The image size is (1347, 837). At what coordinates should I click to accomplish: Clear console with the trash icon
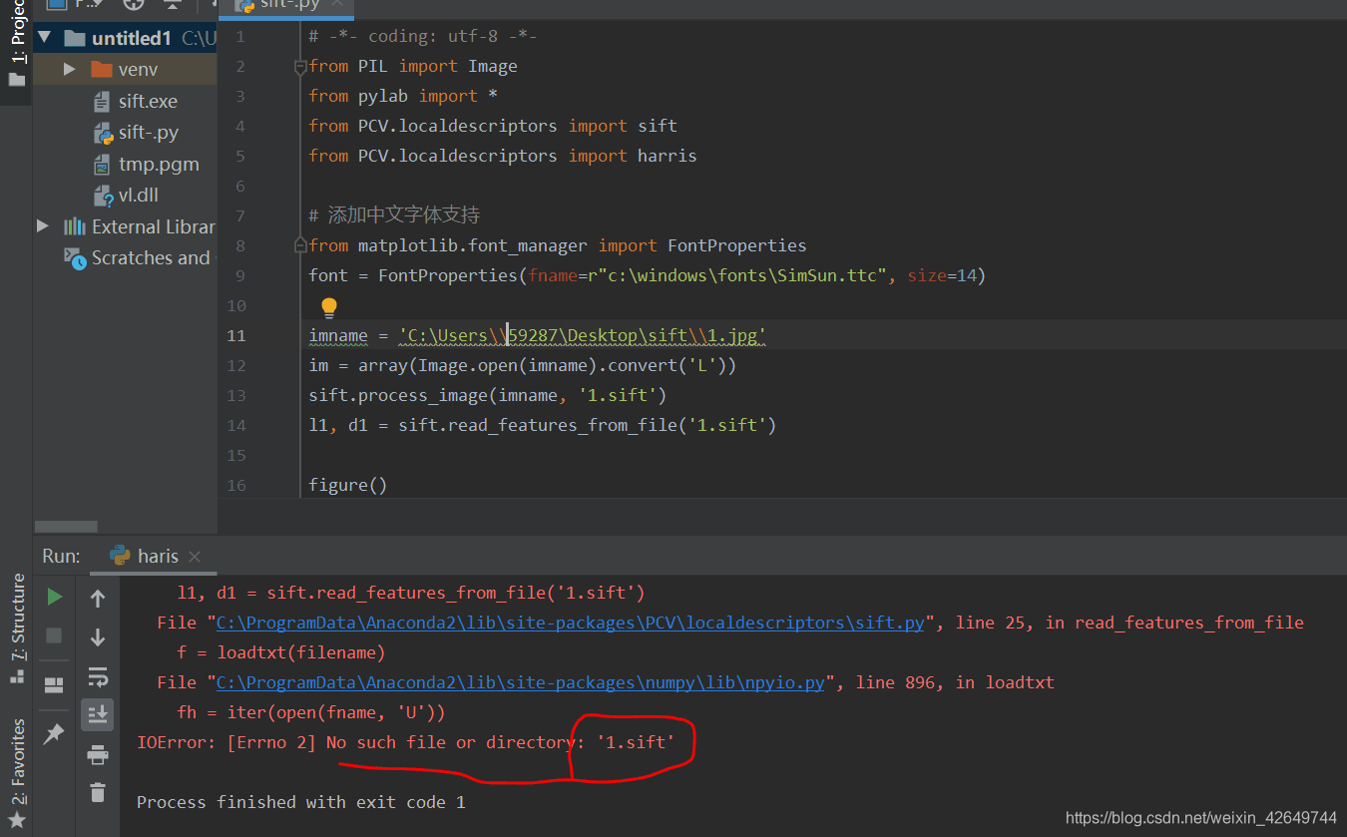(98, 793)
